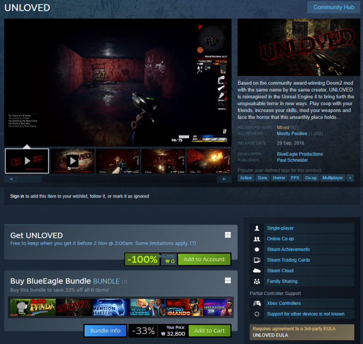Select the Gore tag
The image size is (363, 344).
coord(262,178)
